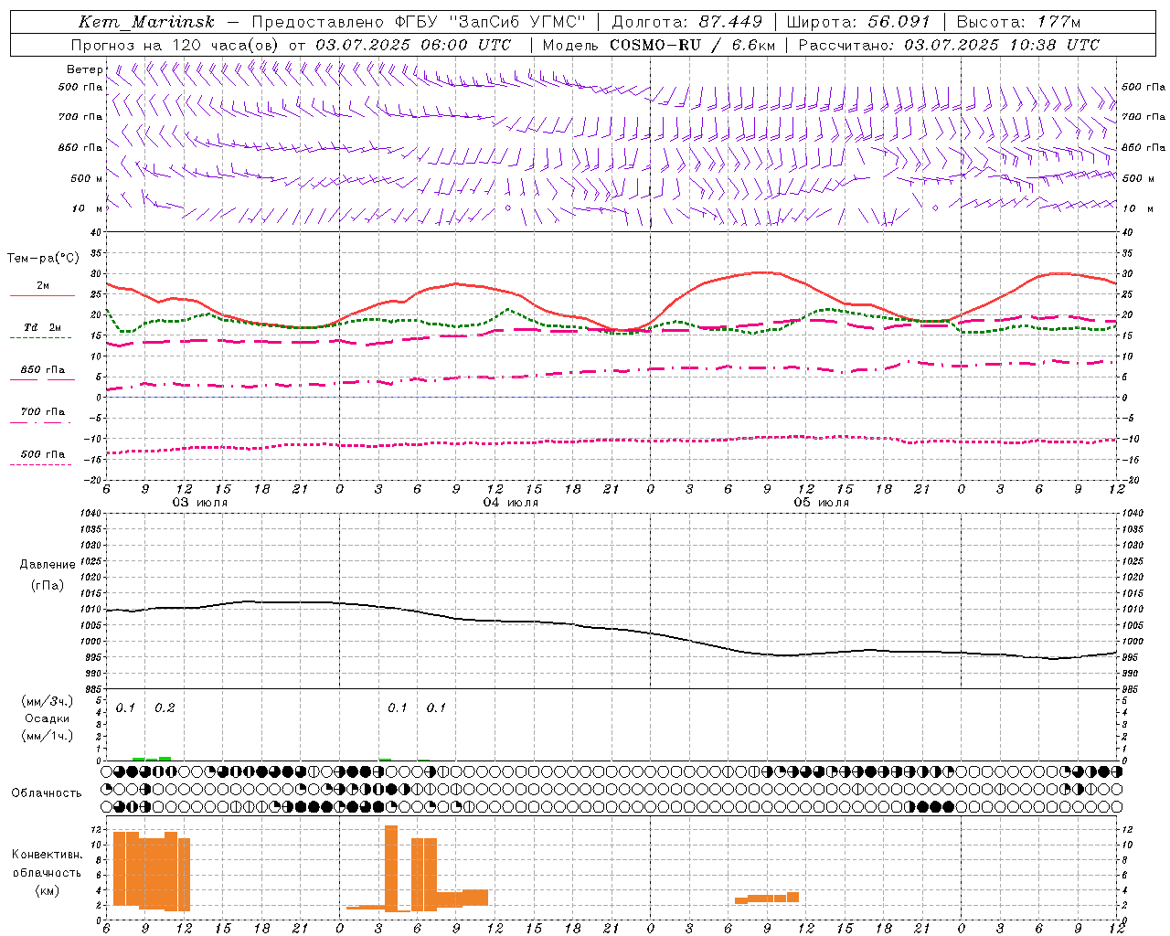1170x936 pixels.
Task: Click the Давление pressure panel title
Action: (48, 565)
